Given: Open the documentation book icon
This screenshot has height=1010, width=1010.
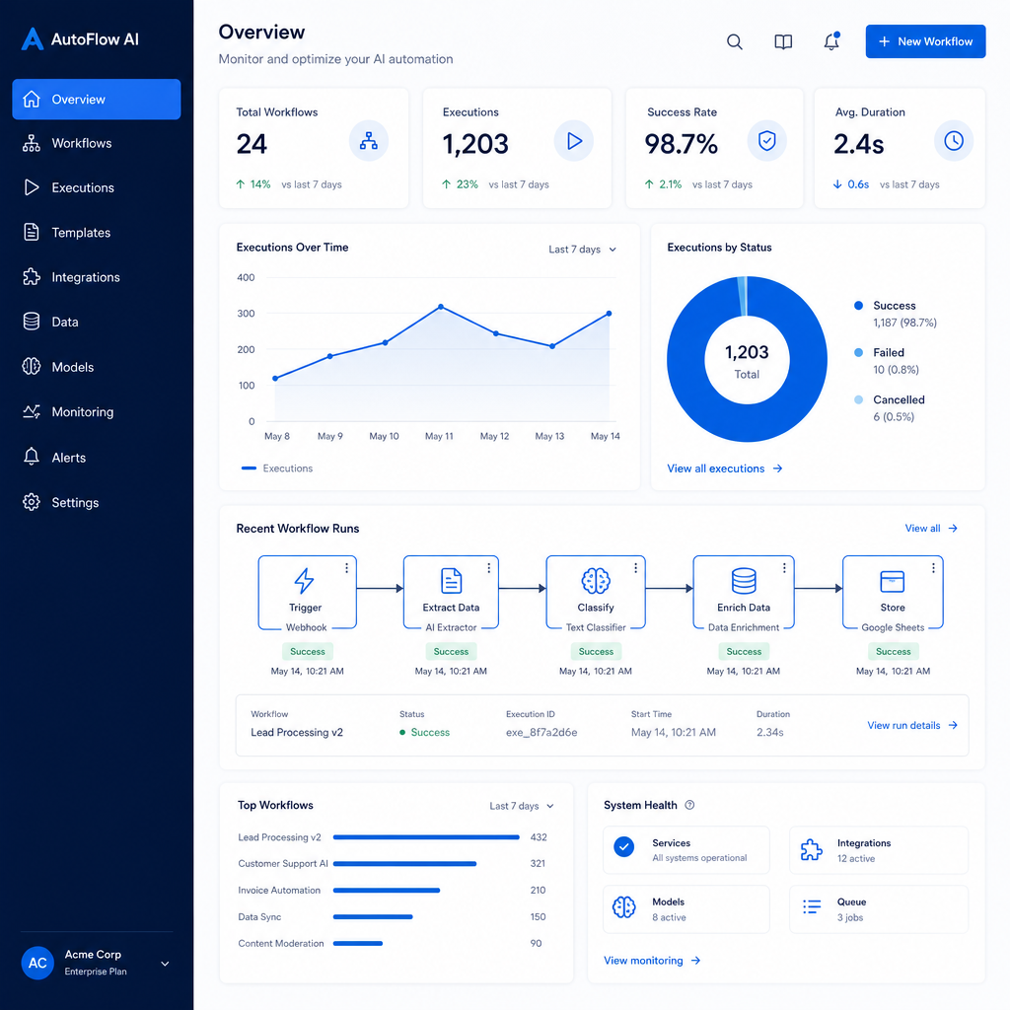Looking at the screenshot, I should [782, 41].
